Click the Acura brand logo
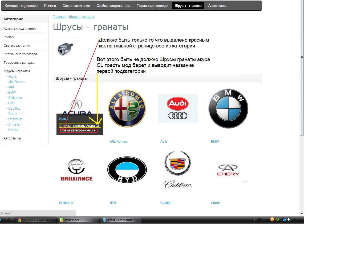The image size is (341, 273). coord(77,107)
